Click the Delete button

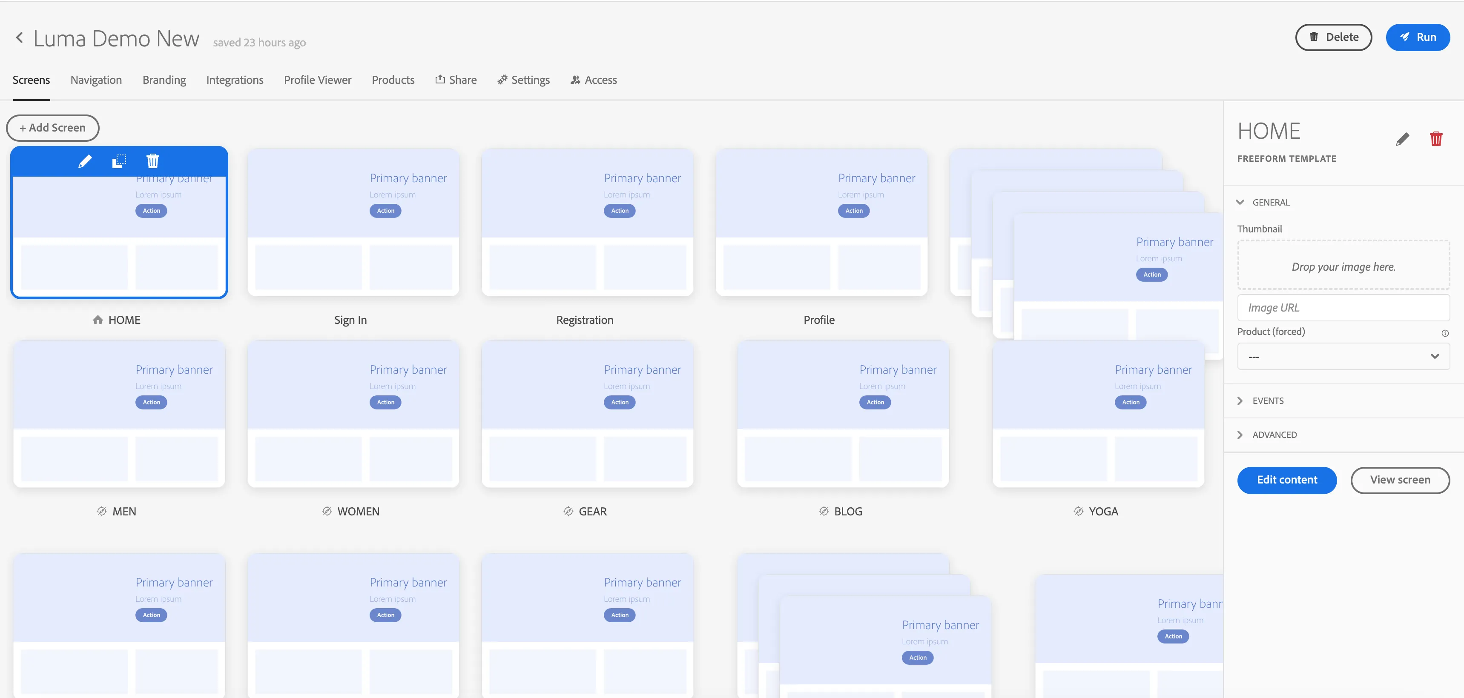tap(1333, 37)
